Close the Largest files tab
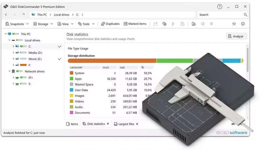The width and height of the screenshot is (260, 150). pos(137,124)
